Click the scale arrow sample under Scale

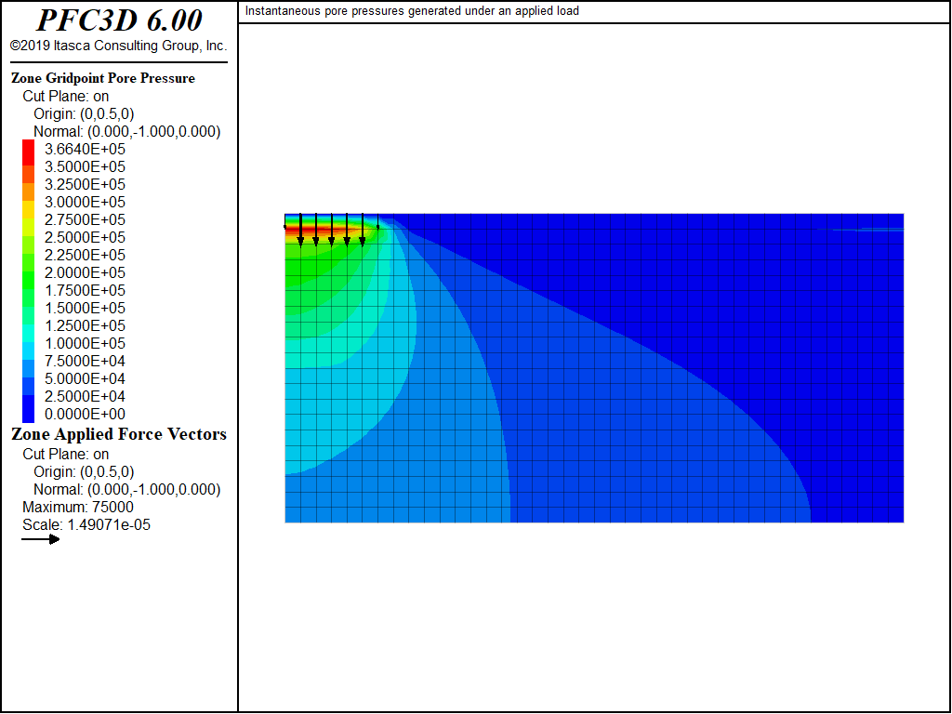41,539
